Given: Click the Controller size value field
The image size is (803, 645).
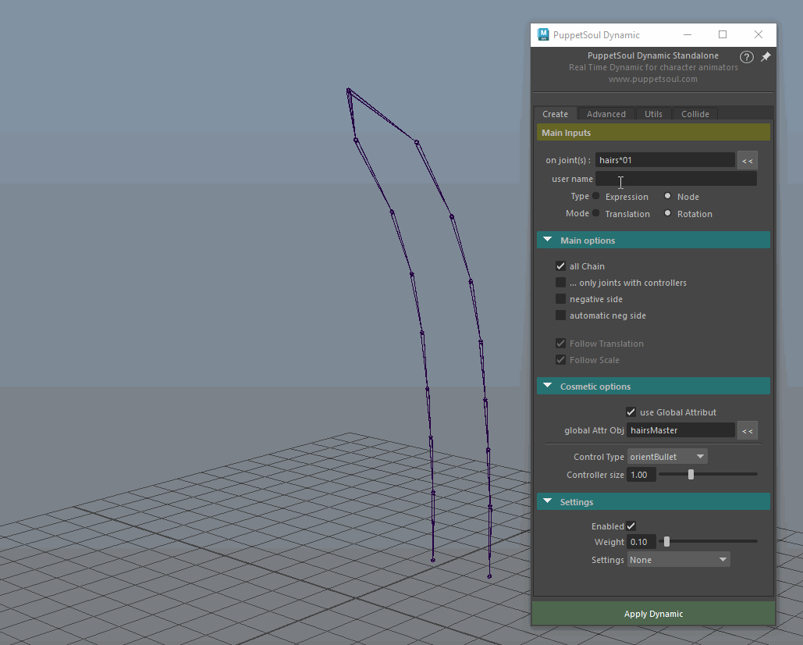Looking at the screenshot, I should tap(641, 475).
